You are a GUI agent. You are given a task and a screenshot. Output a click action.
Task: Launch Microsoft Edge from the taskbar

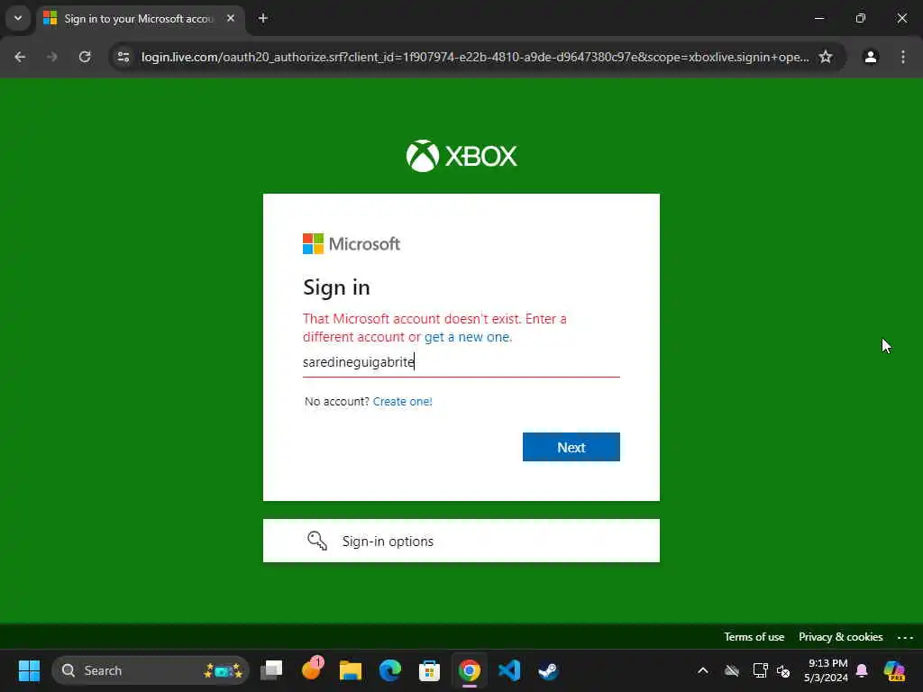[389, 670]
